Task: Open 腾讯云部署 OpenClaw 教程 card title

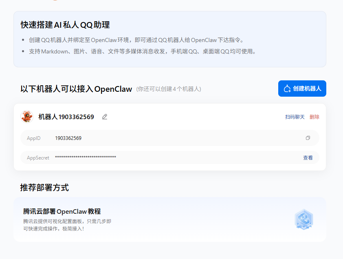Action: (62, 212)
